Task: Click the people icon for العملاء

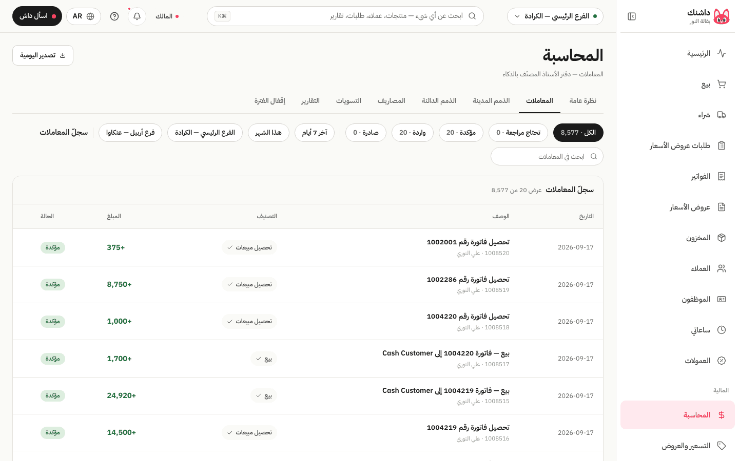Action: tap(722, 268)
